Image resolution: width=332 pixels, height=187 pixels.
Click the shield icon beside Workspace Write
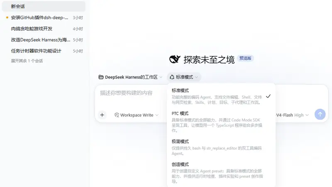click(117, 115)
